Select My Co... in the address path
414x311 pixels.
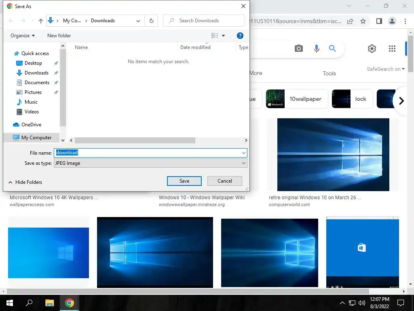(72, 21)
